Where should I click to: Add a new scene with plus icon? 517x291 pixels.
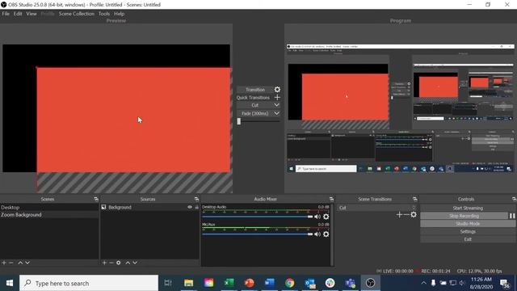pyautogui.click(x=4, y=263)
